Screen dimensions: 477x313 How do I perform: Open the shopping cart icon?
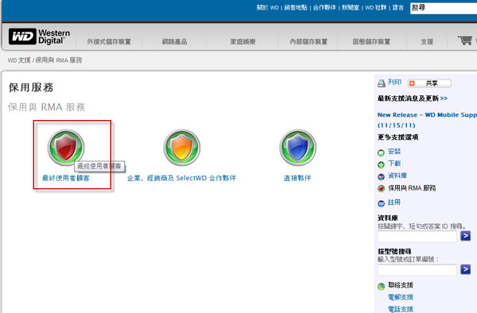click(465, 40)
